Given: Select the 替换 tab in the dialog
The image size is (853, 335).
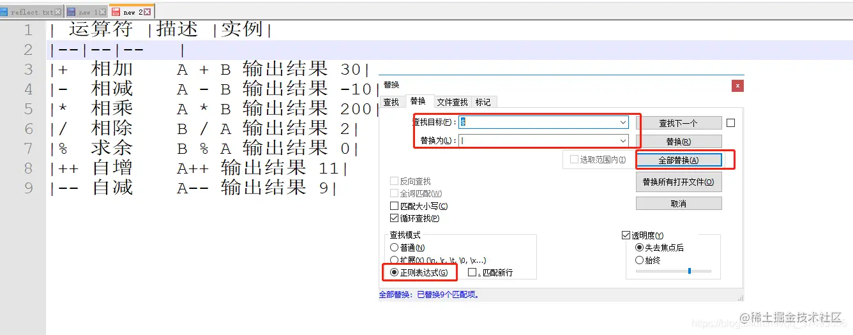Looking at the screenshot, I should click(418, 101).
